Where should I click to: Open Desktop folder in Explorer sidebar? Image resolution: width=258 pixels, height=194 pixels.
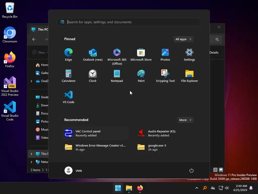click(42, 97)
